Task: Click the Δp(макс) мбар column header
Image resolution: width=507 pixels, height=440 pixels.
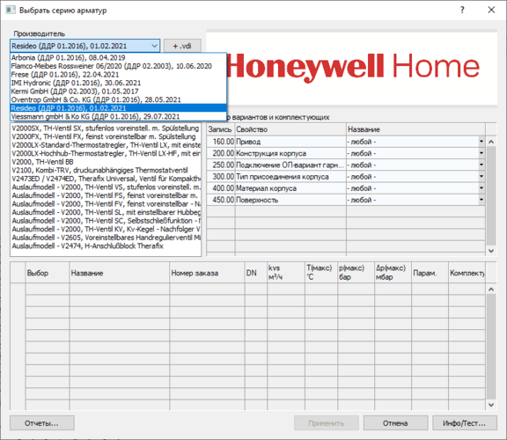Action: pos(393,273)
